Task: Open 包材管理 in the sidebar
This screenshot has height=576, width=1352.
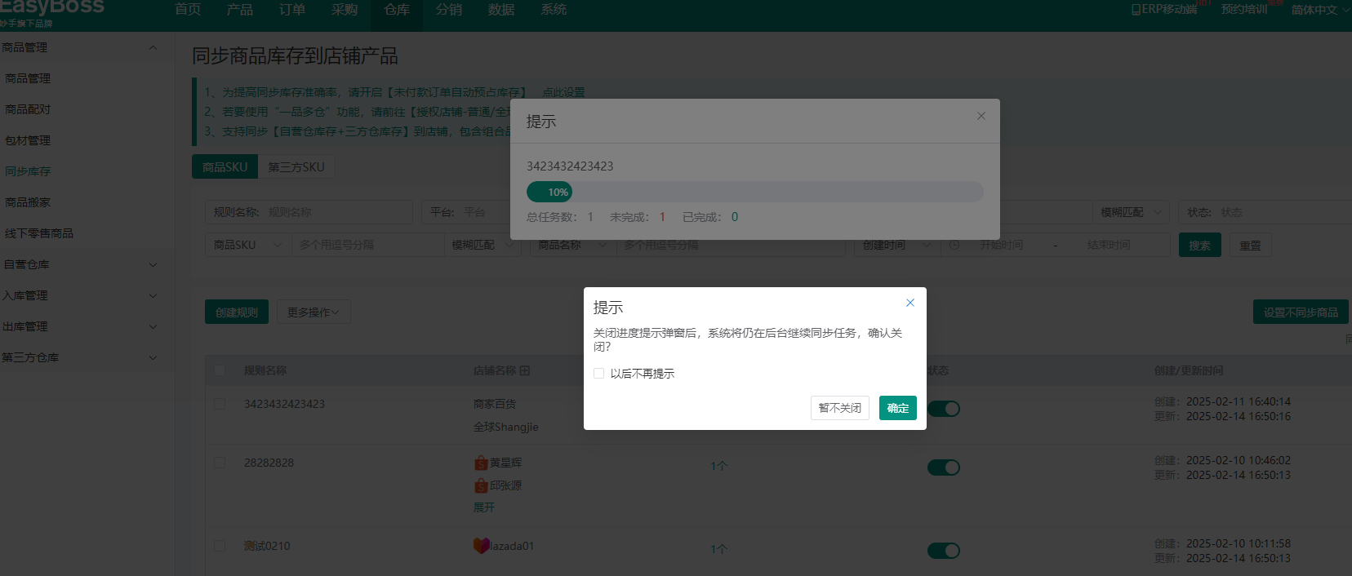Action: (x=28, y=140)
